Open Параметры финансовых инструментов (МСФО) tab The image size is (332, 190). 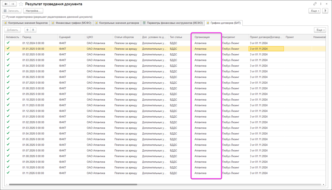pos(172,23)
